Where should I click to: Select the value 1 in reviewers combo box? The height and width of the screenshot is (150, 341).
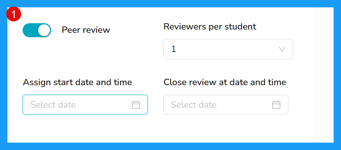[174, 49]
